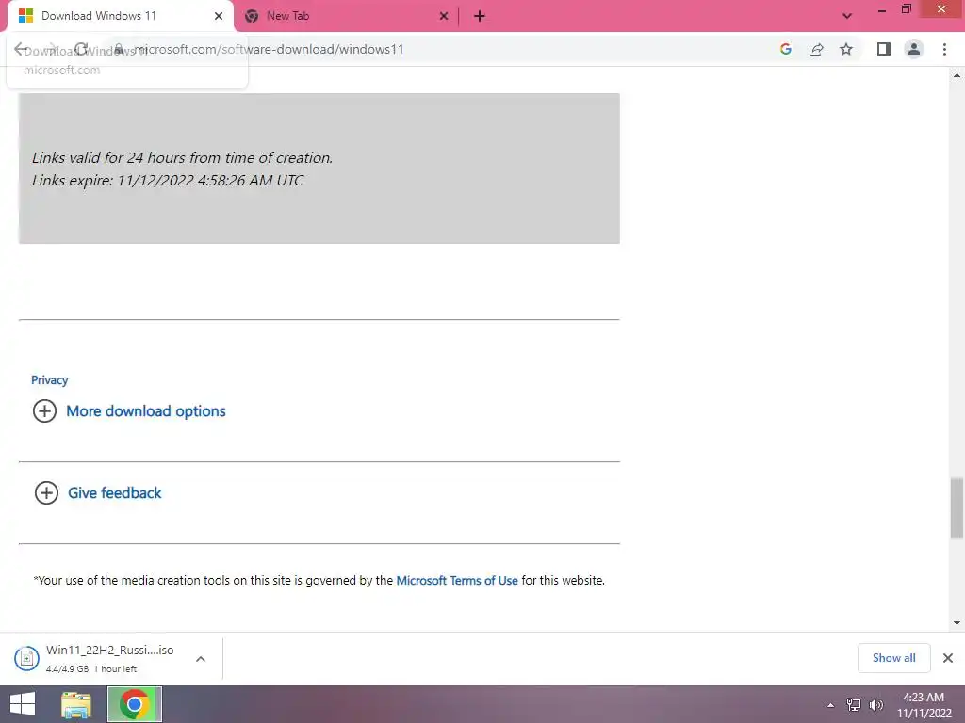Viewport: 965px width, 723px height.
Task: Expand More download options
Action: [146, 410]
